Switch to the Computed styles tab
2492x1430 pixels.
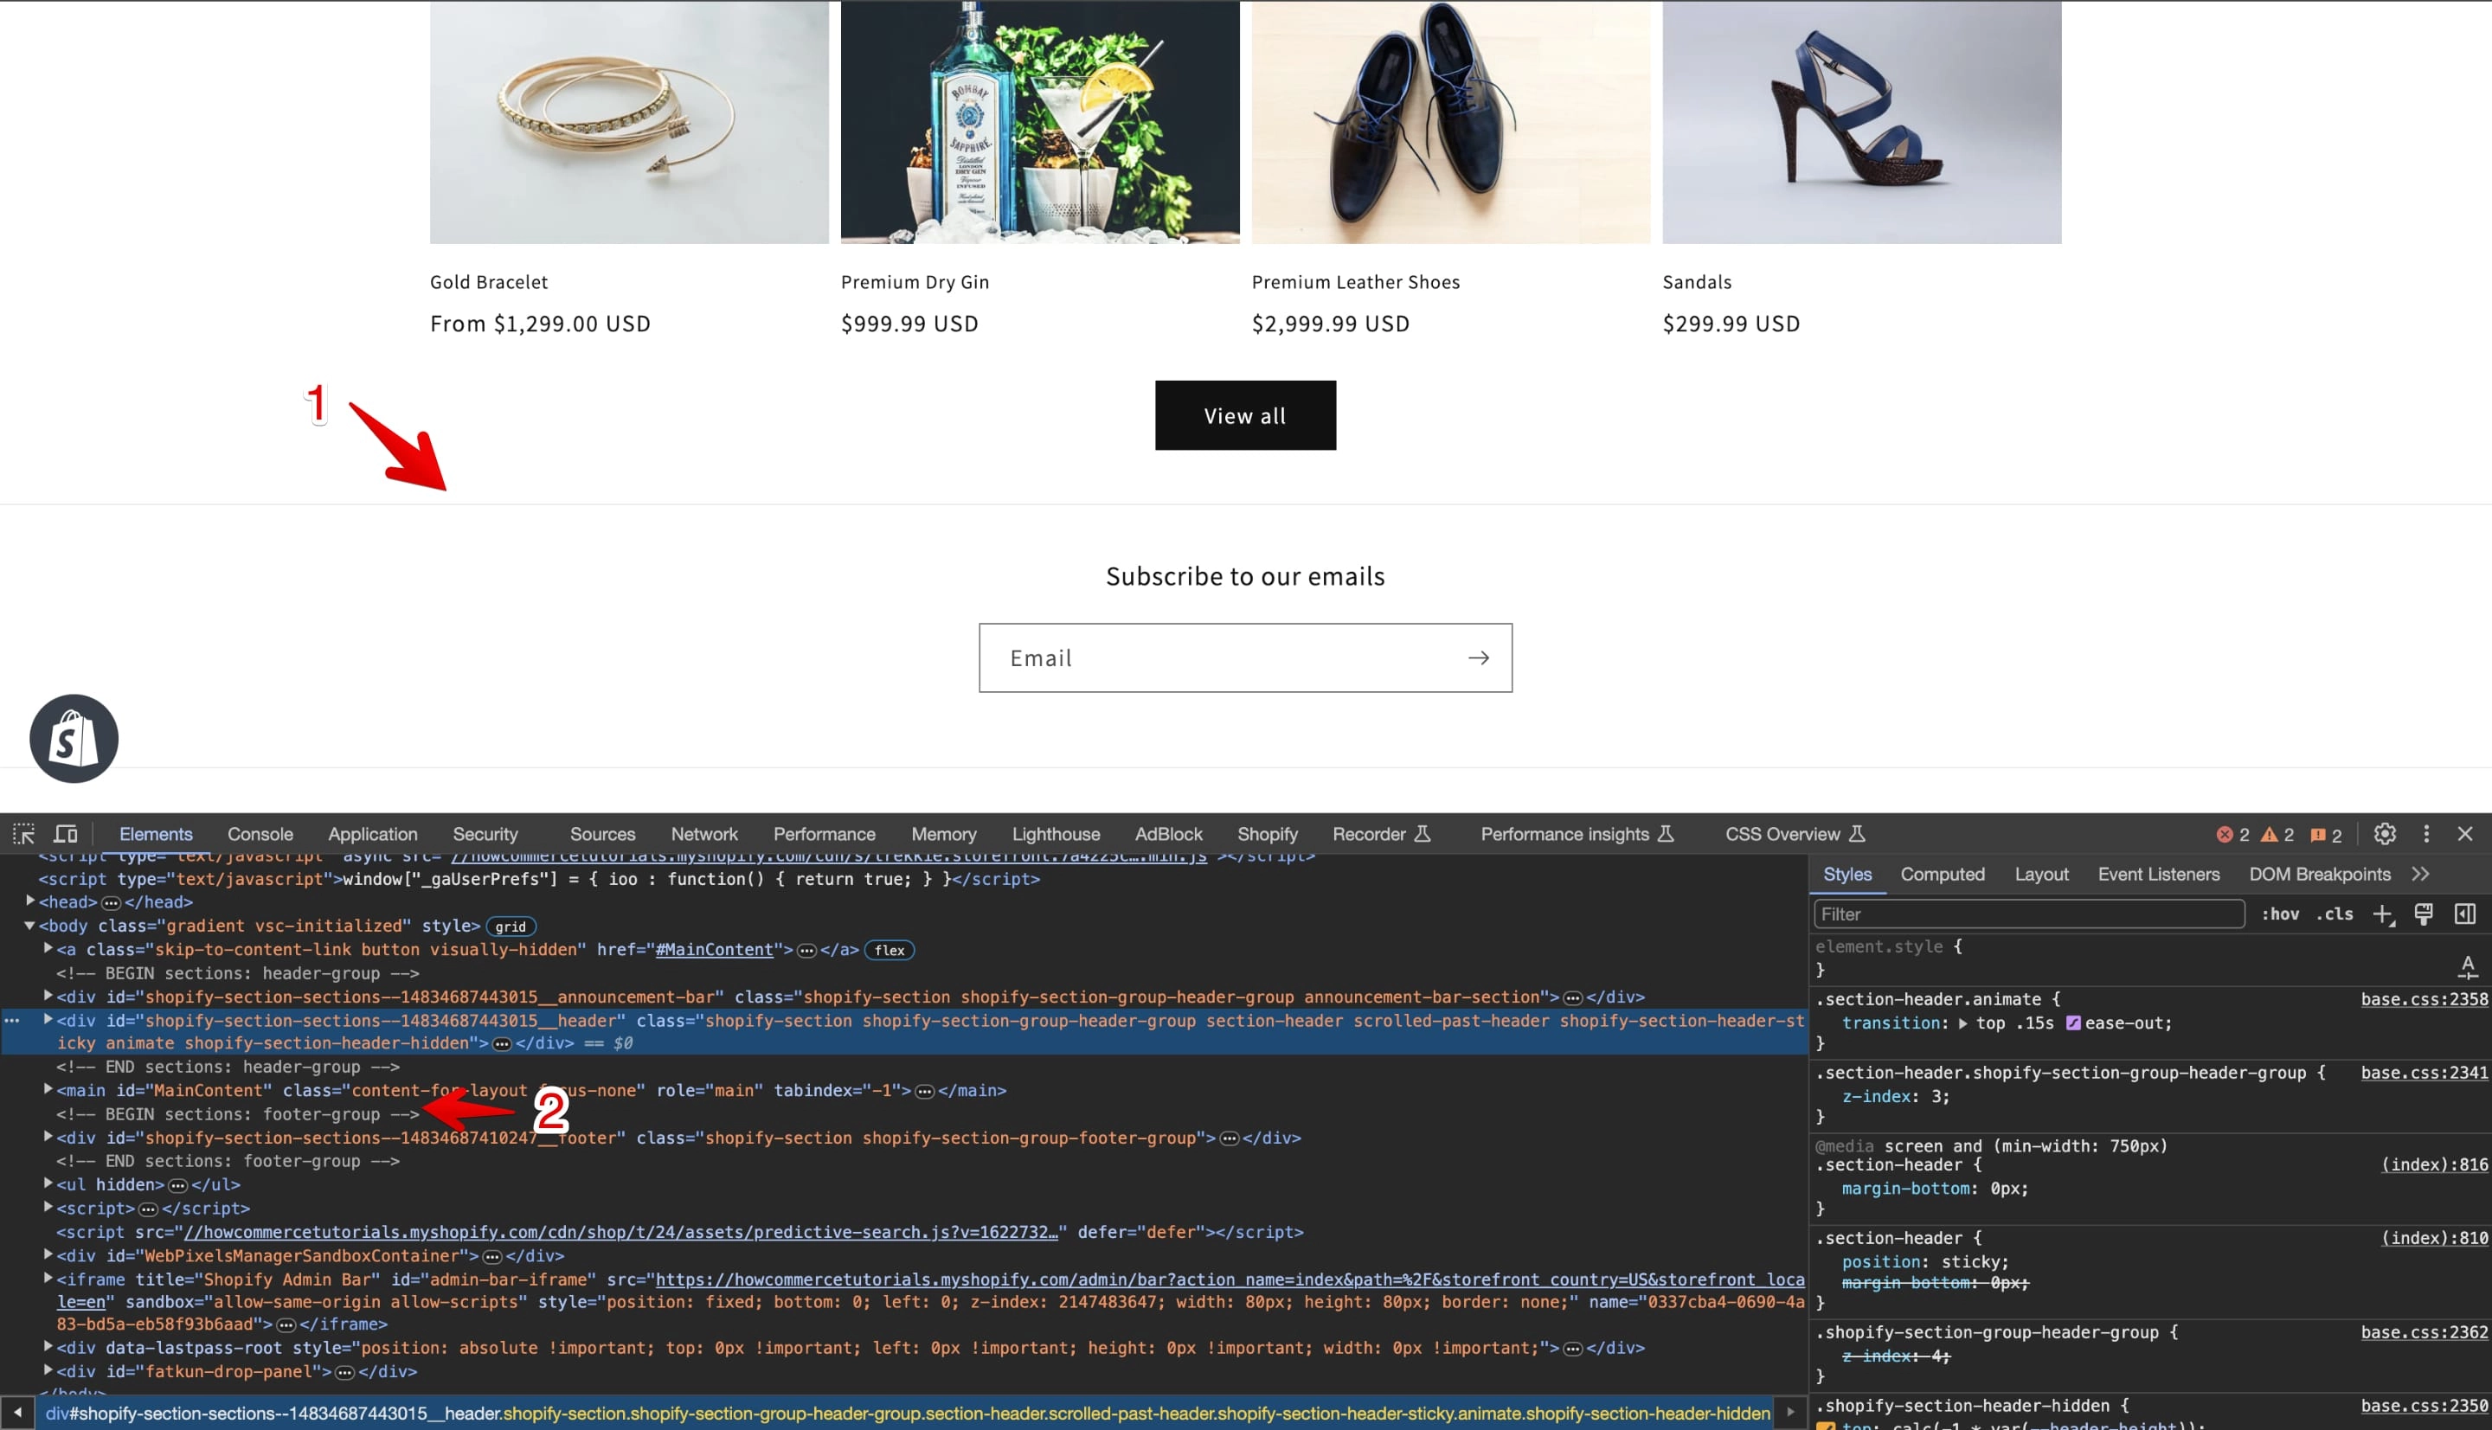point(1942,874)
